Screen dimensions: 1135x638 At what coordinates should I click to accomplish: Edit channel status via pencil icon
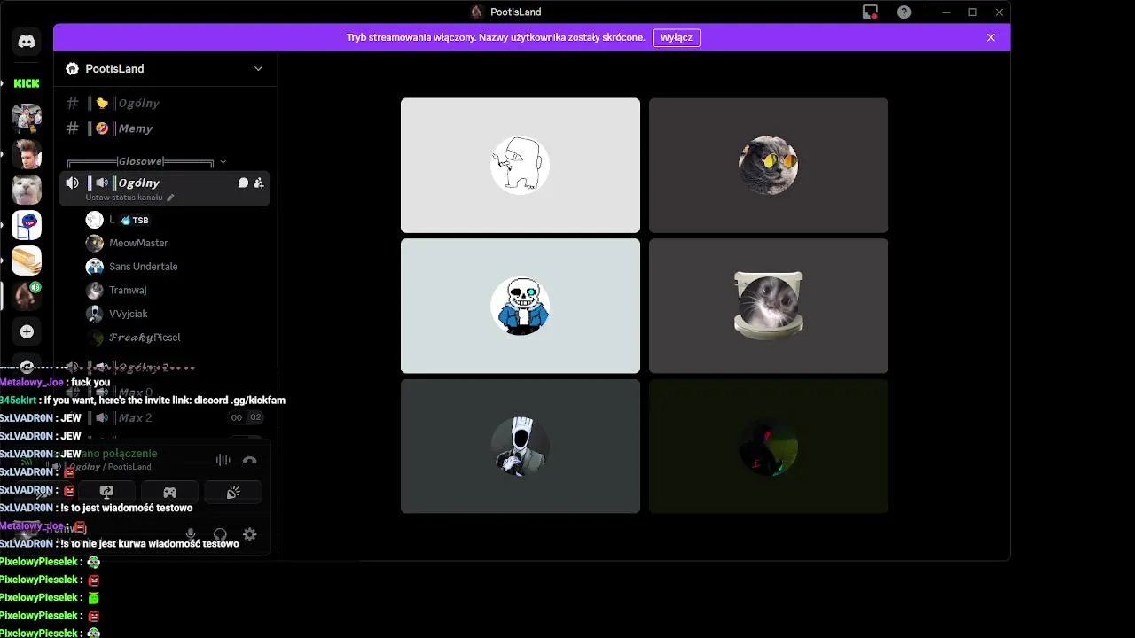(170, 198)
